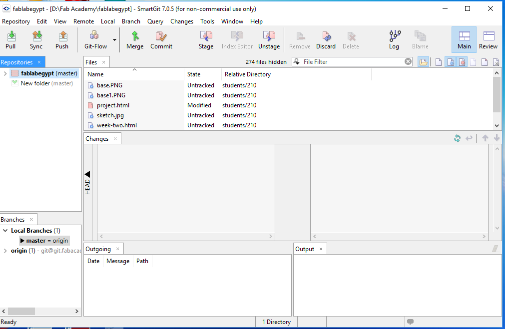This screenshot has height=329, width=505.
Task: Toggle file filter with X-marked page icon
Action: [496, 62]
